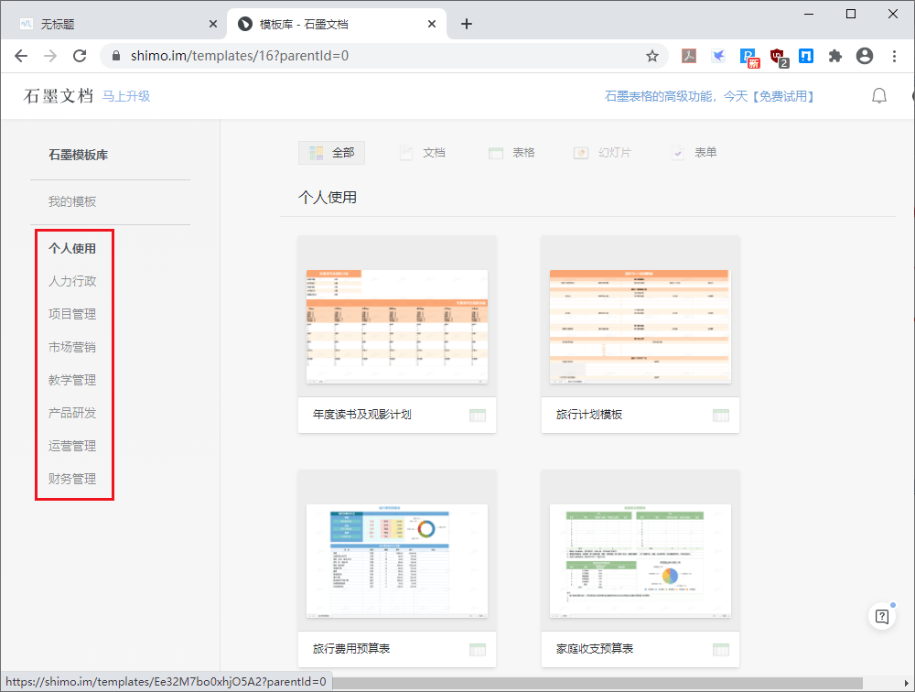Click the notification bell icon
Viewport: 915px width, 692px height.
tap(879, 96)
